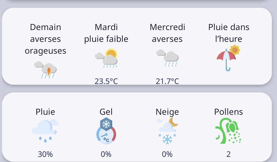The height and width of the screenshot is (162, 277).
Task: Tap the green Pollens flower icon
Action: 228,131
